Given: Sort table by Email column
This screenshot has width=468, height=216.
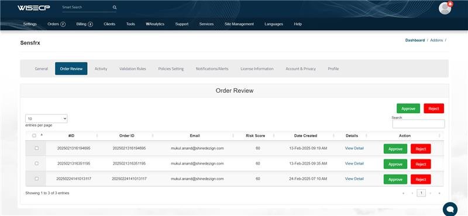Looking at the screenshot, I should coord(195,135).
